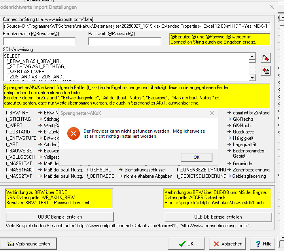284x251 pixels.
Task: Click the yellow Sprengnetter-AKuK fields description box
Action: click(136, 96)
